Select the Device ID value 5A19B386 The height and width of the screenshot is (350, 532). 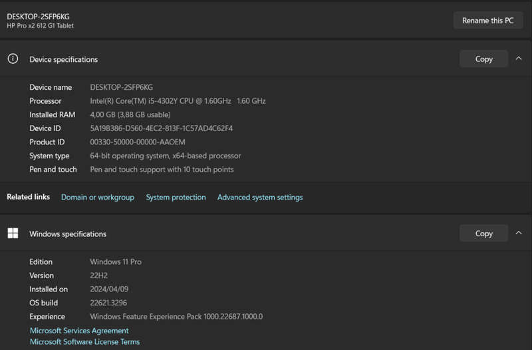pos(162,128)
